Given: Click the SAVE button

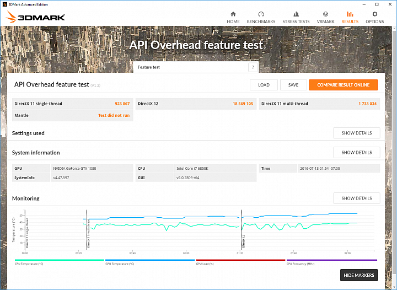Looking at the screenshot, I should point(293,85).
